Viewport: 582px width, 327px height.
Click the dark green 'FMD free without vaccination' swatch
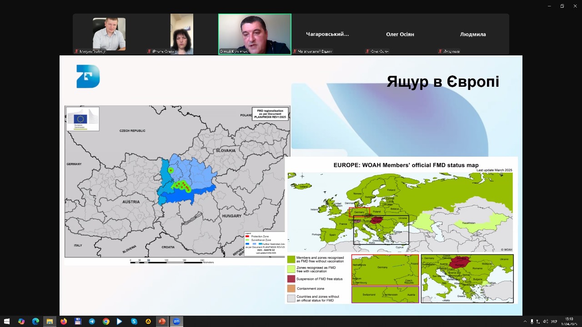[x=291, y=259]
